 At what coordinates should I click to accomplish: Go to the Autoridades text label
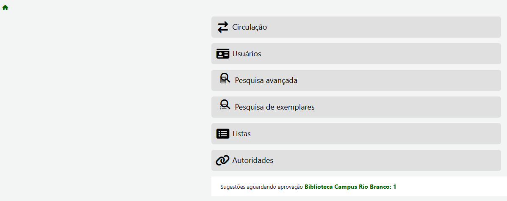(x=252, y=160)
